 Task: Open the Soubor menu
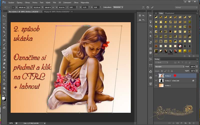(11, 2)
